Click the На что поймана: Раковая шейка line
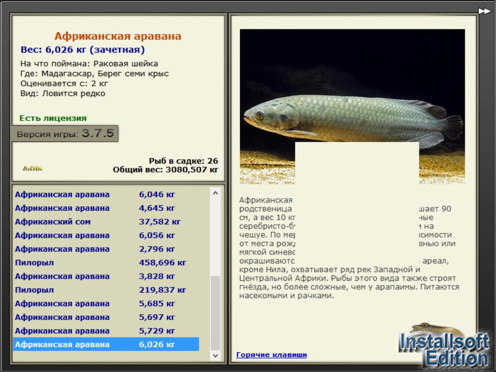Viewport: 496px width, 372px height. pyautogui.click(x=89, y=64)
